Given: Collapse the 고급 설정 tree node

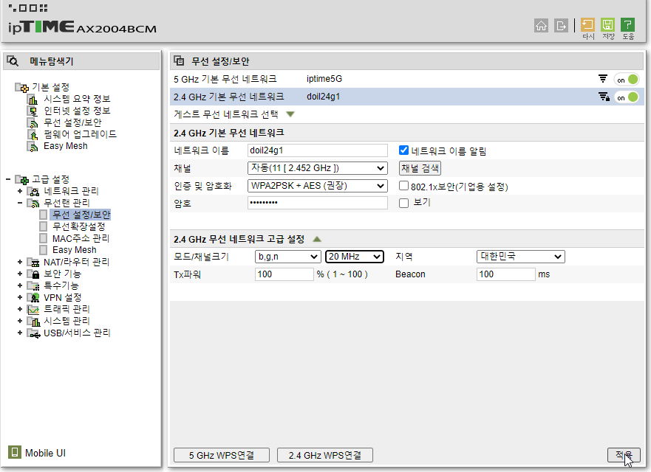Looking at the screenshot, I should pyautogui.click(x=8, y=179).
